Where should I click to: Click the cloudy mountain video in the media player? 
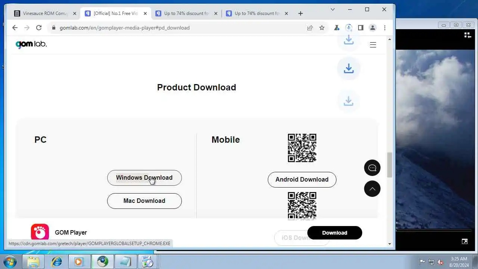tap(435, 138)
